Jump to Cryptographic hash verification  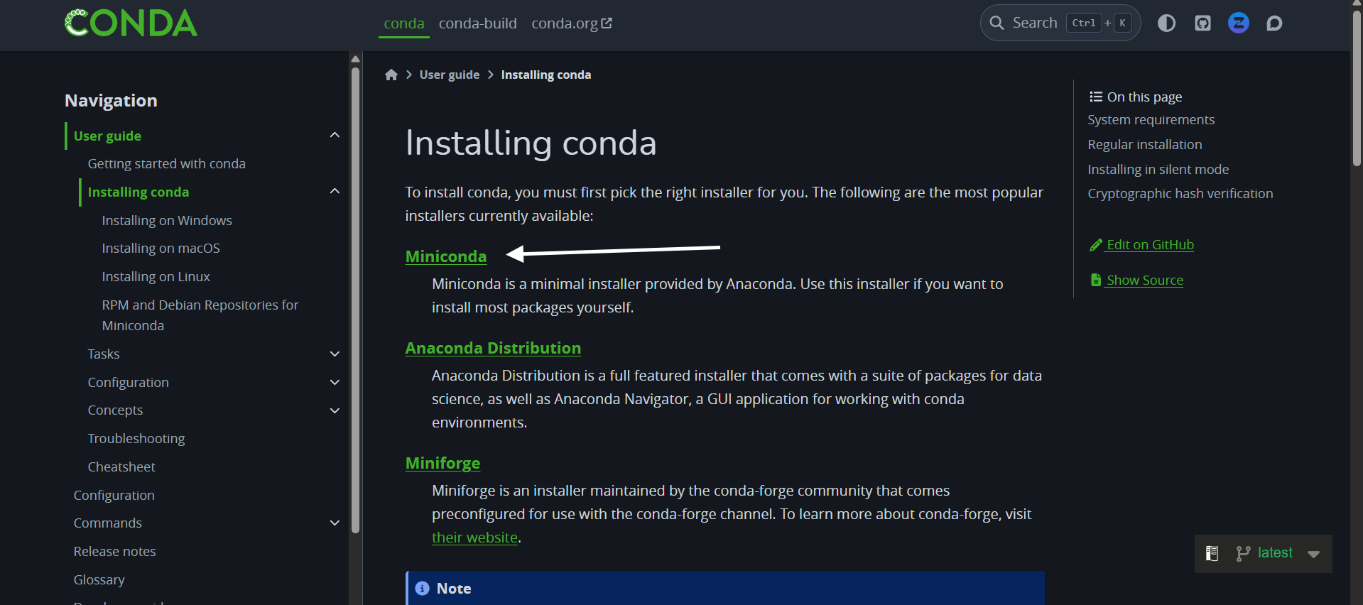(1180, 194)
